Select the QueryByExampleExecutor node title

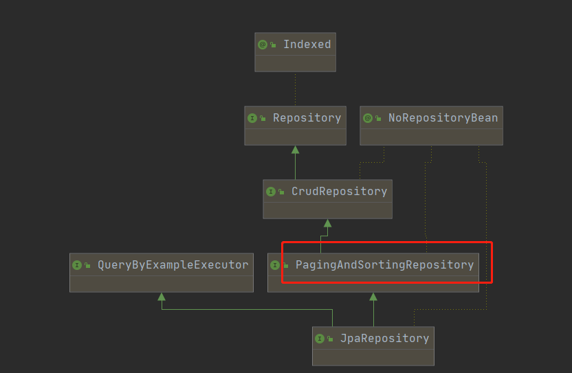coord(173,265)
